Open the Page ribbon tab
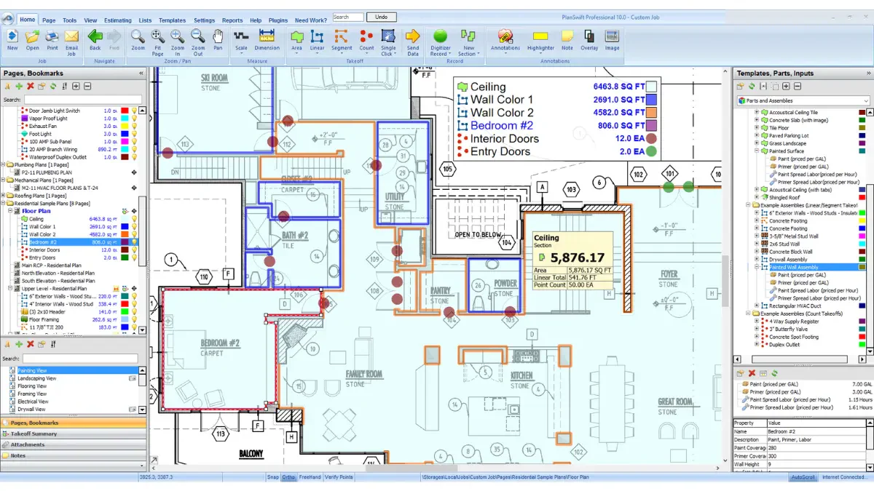874x491 pixels. tap(49, 20)
